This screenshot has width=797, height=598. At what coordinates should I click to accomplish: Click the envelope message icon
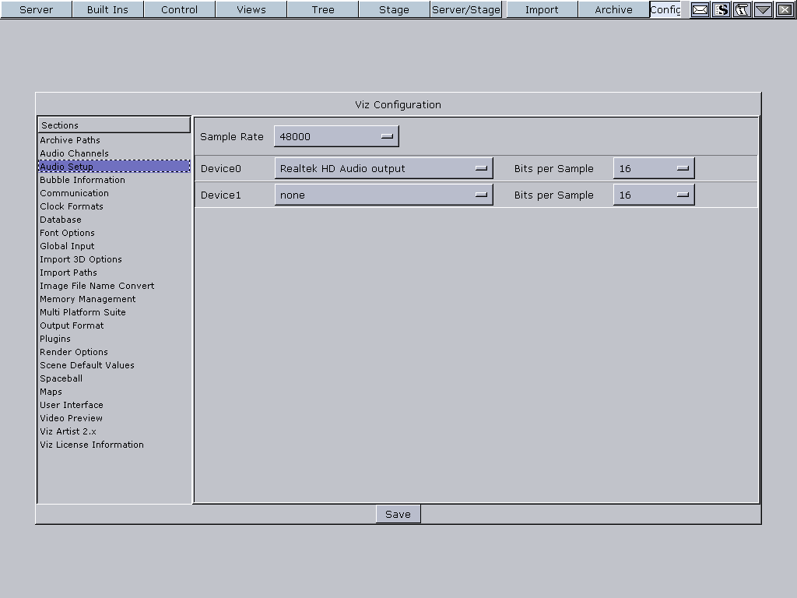click(x=700, y=9)
